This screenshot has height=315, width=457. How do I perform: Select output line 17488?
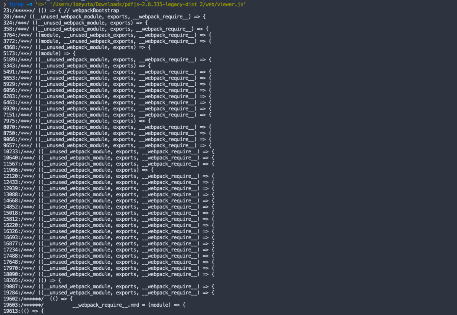(109, 256)
